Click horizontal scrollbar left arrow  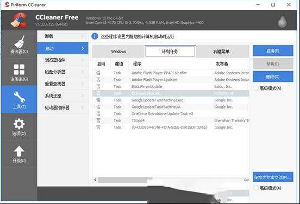tap(95, 180)
